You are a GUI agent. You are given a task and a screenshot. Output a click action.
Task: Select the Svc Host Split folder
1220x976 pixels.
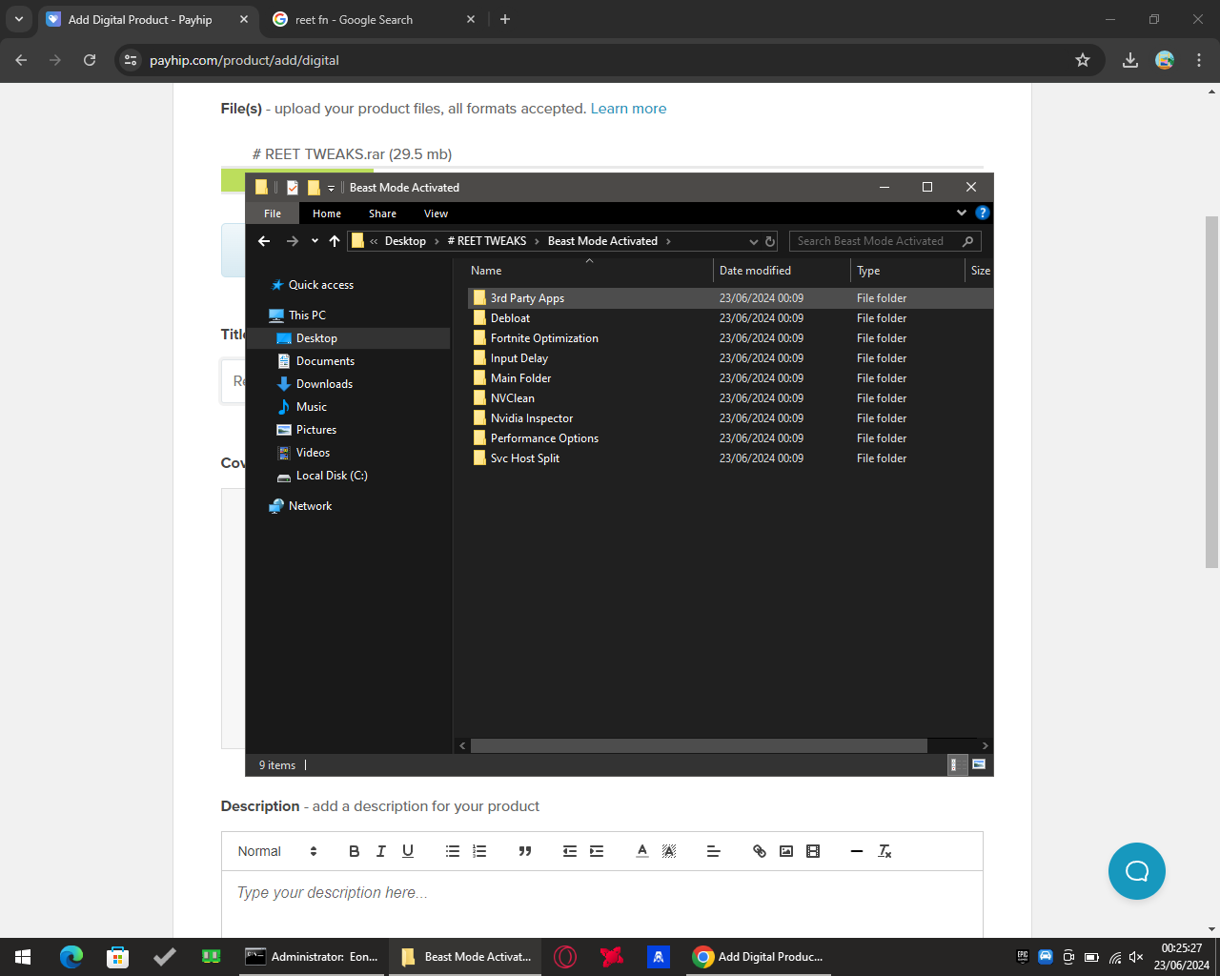pyautogui.click(x=524, y=458)
